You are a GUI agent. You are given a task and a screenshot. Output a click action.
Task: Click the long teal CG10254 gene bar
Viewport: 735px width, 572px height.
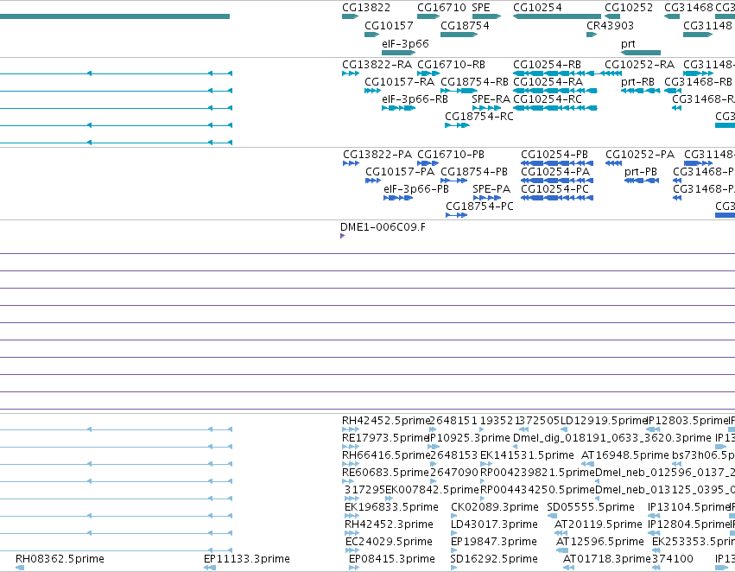tap(557, 16)
